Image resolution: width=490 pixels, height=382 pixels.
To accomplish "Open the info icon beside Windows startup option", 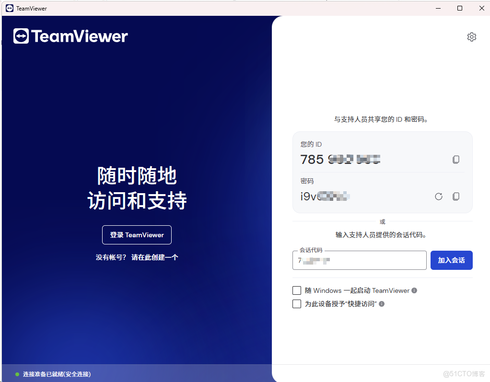I will tap(414, 290).
